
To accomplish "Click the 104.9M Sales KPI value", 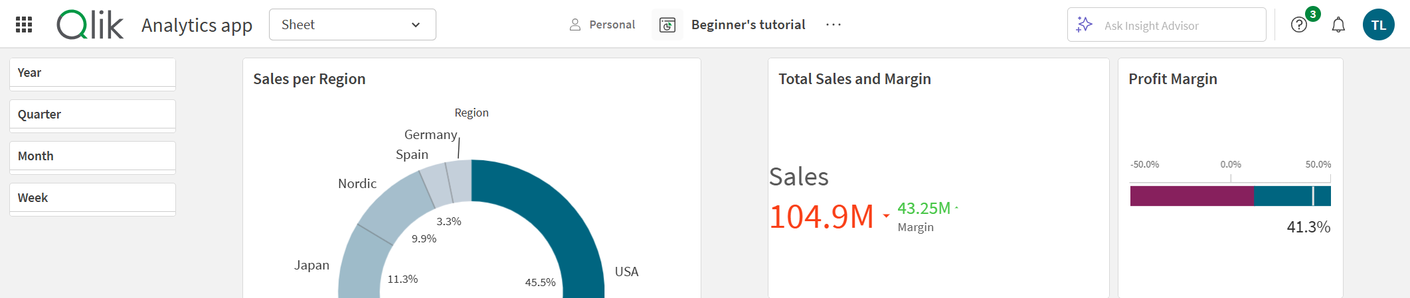I will coord(822,217).
